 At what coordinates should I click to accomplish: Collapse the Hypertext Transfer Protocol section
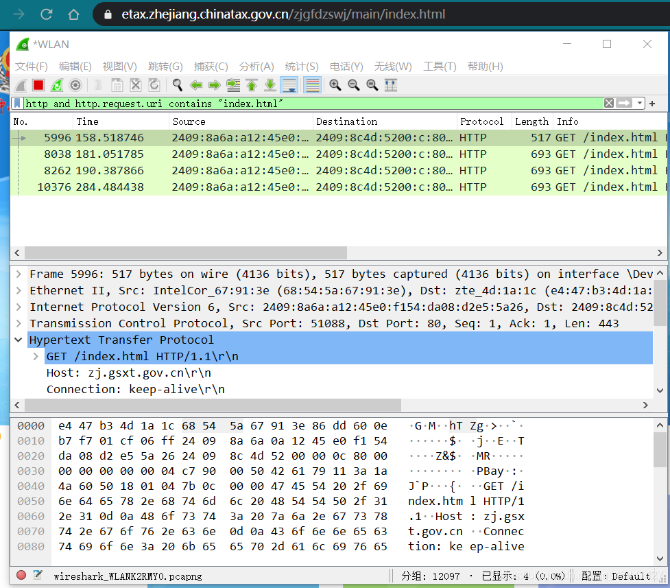point(19,340)
